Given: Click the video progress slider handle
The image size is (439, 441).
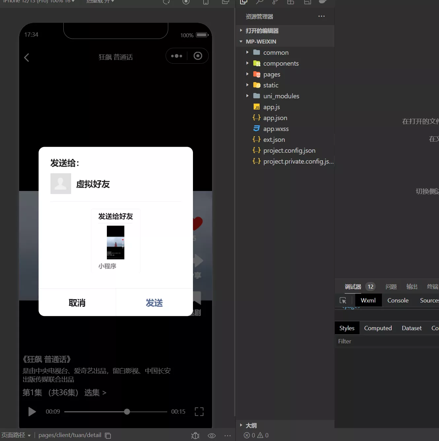Looking at the screenshot, I should [127, 412].
